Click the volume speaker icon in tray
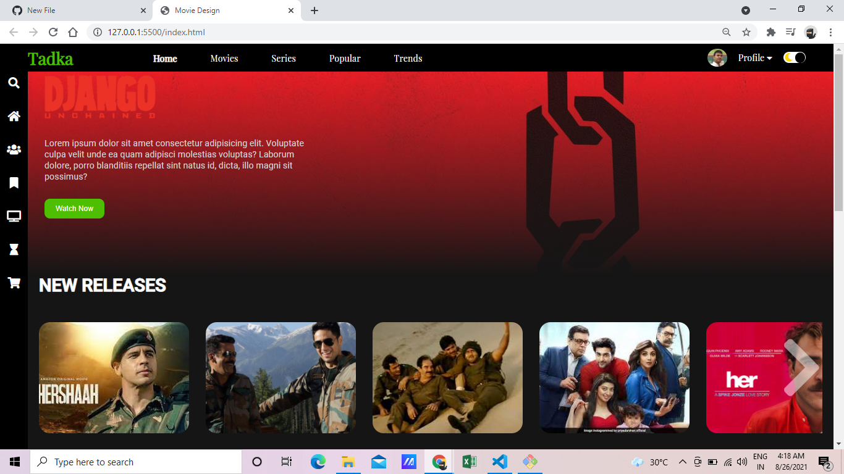Viewport: 844px width, 474px height. click(x=742, y=462)
